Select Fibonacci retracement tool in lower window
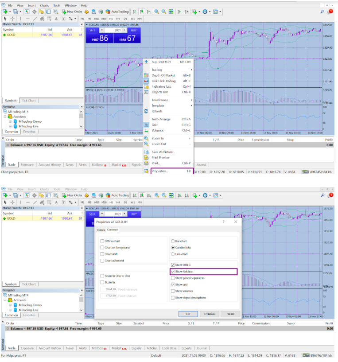Image resolution: width=338 pixels, height=362 pixels. click(49, 202)
